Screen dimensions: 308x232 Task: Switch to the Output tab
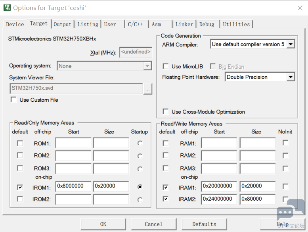point(63,24)
